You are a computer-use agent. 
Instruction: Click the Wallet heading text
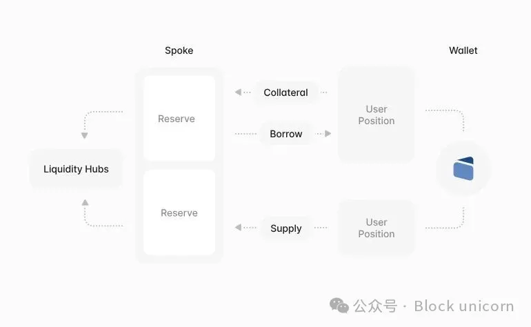463,50
